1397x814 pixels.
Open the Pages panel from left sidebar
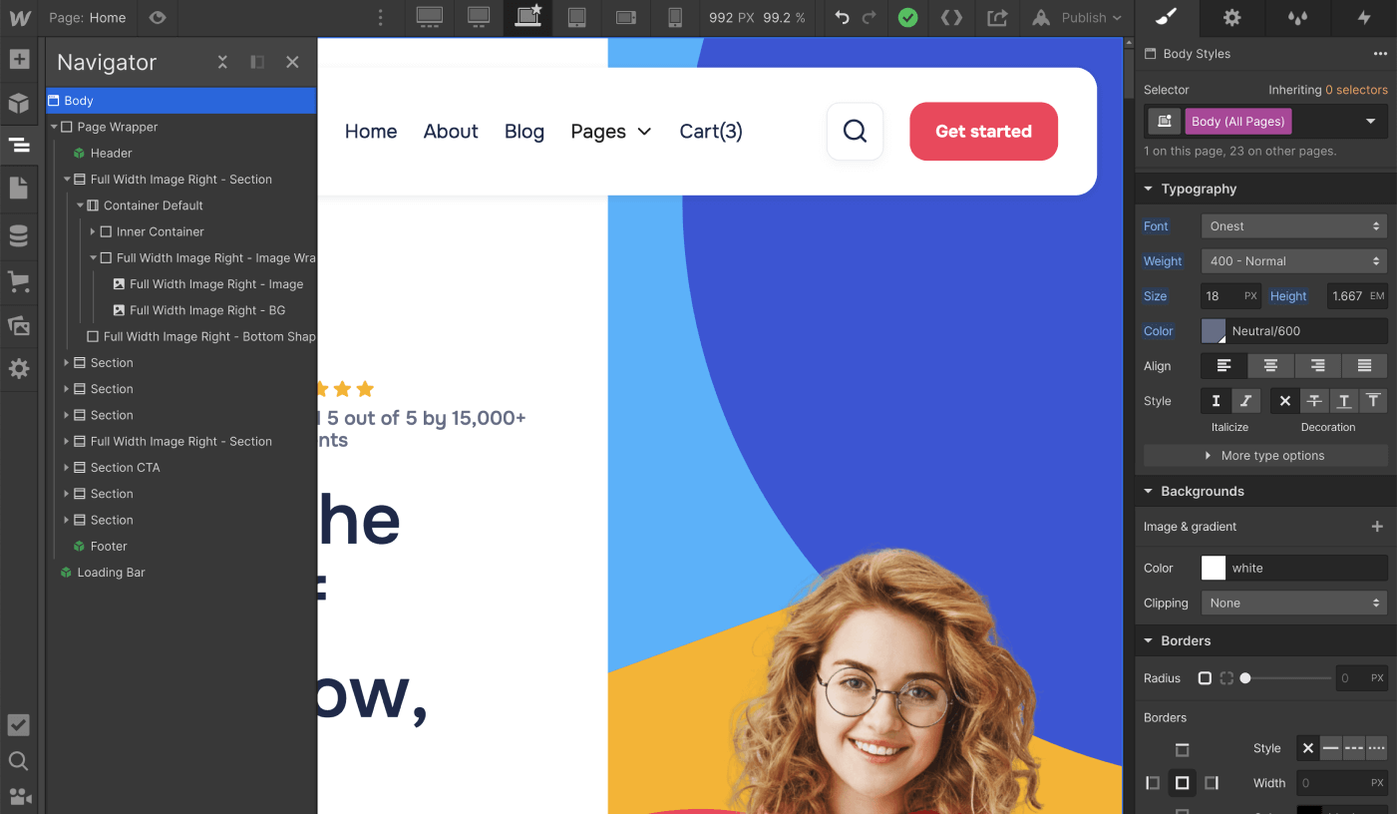(19, 186)
